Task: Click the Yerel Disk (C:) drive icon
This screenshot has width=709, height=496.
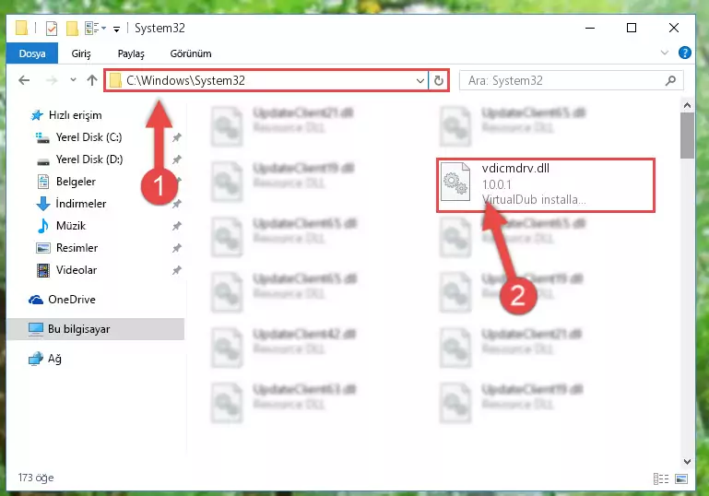Action: [x=43, y=137]
